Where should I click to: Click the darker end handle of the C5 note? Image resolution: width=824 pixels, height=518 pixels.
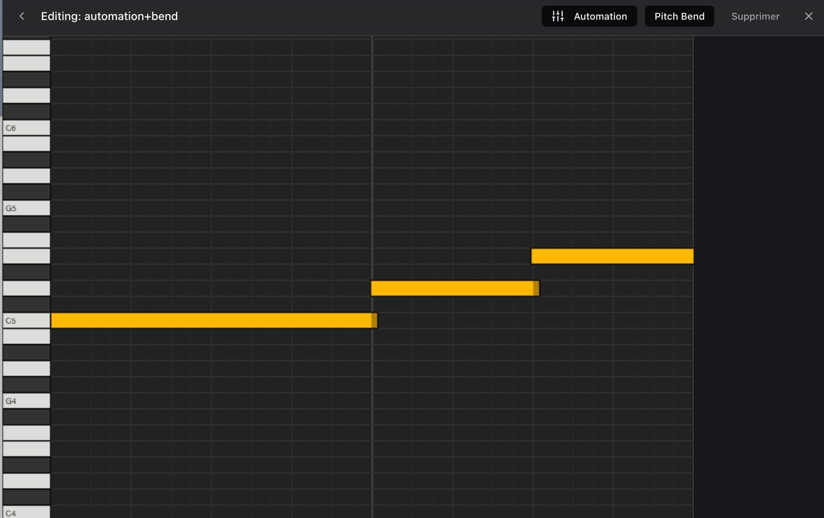point(375,320)
